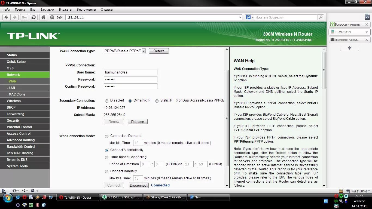Open WAN Connection Type dropdown
The height and width of the screenshot is (209, 372).
[125, 51]
